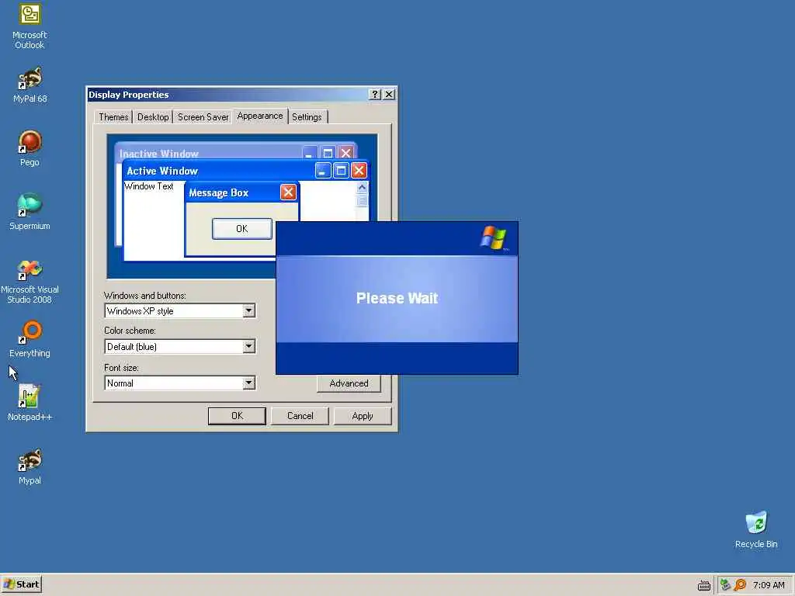Select the Supermium browser shortcut
The width and height of the screenshot is (795, 596).
[x=30, y=213]
